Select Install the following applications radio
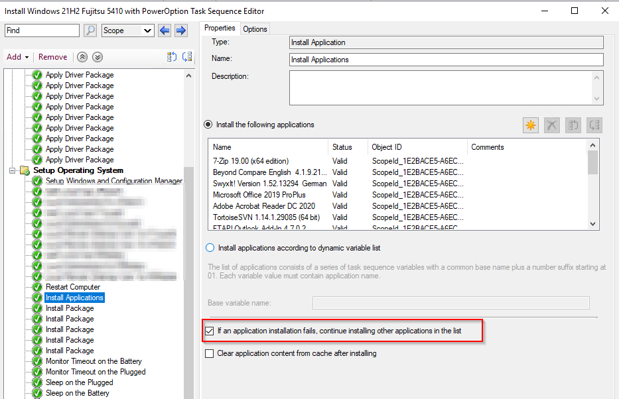This screenshot has height=399, width=619. point(208,125)
